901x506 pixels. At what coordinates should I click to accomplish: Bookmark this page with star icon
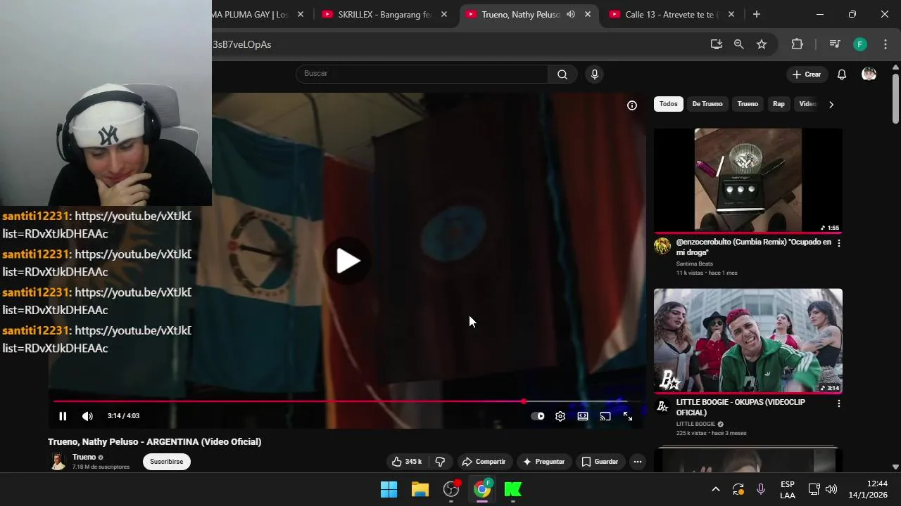click(762, 44)
